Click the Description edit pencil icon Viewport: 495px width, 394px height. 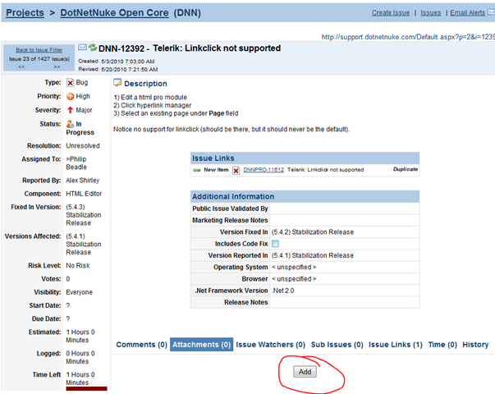pyautogui.click(x=117, y=83)
